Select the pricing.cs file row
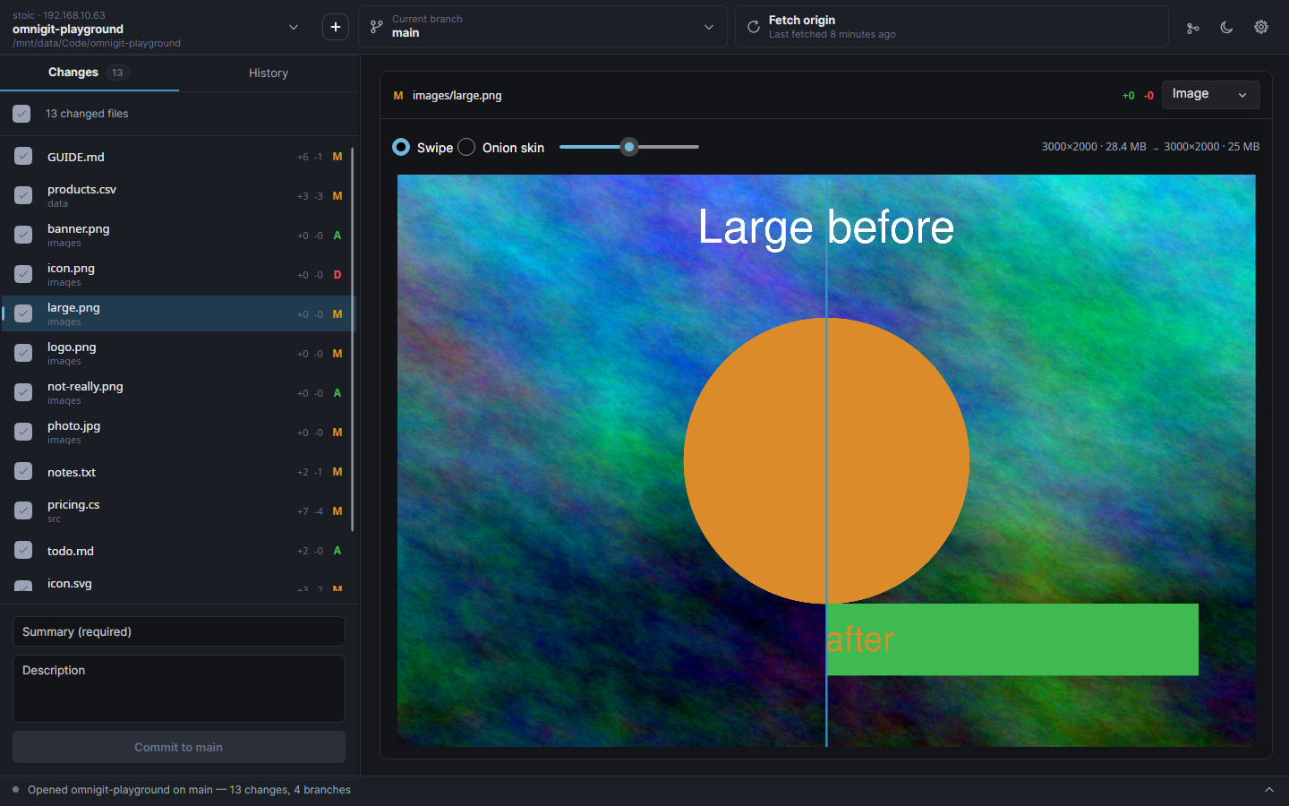Screen dimensions: 1289x806 (x=178, y=510)
